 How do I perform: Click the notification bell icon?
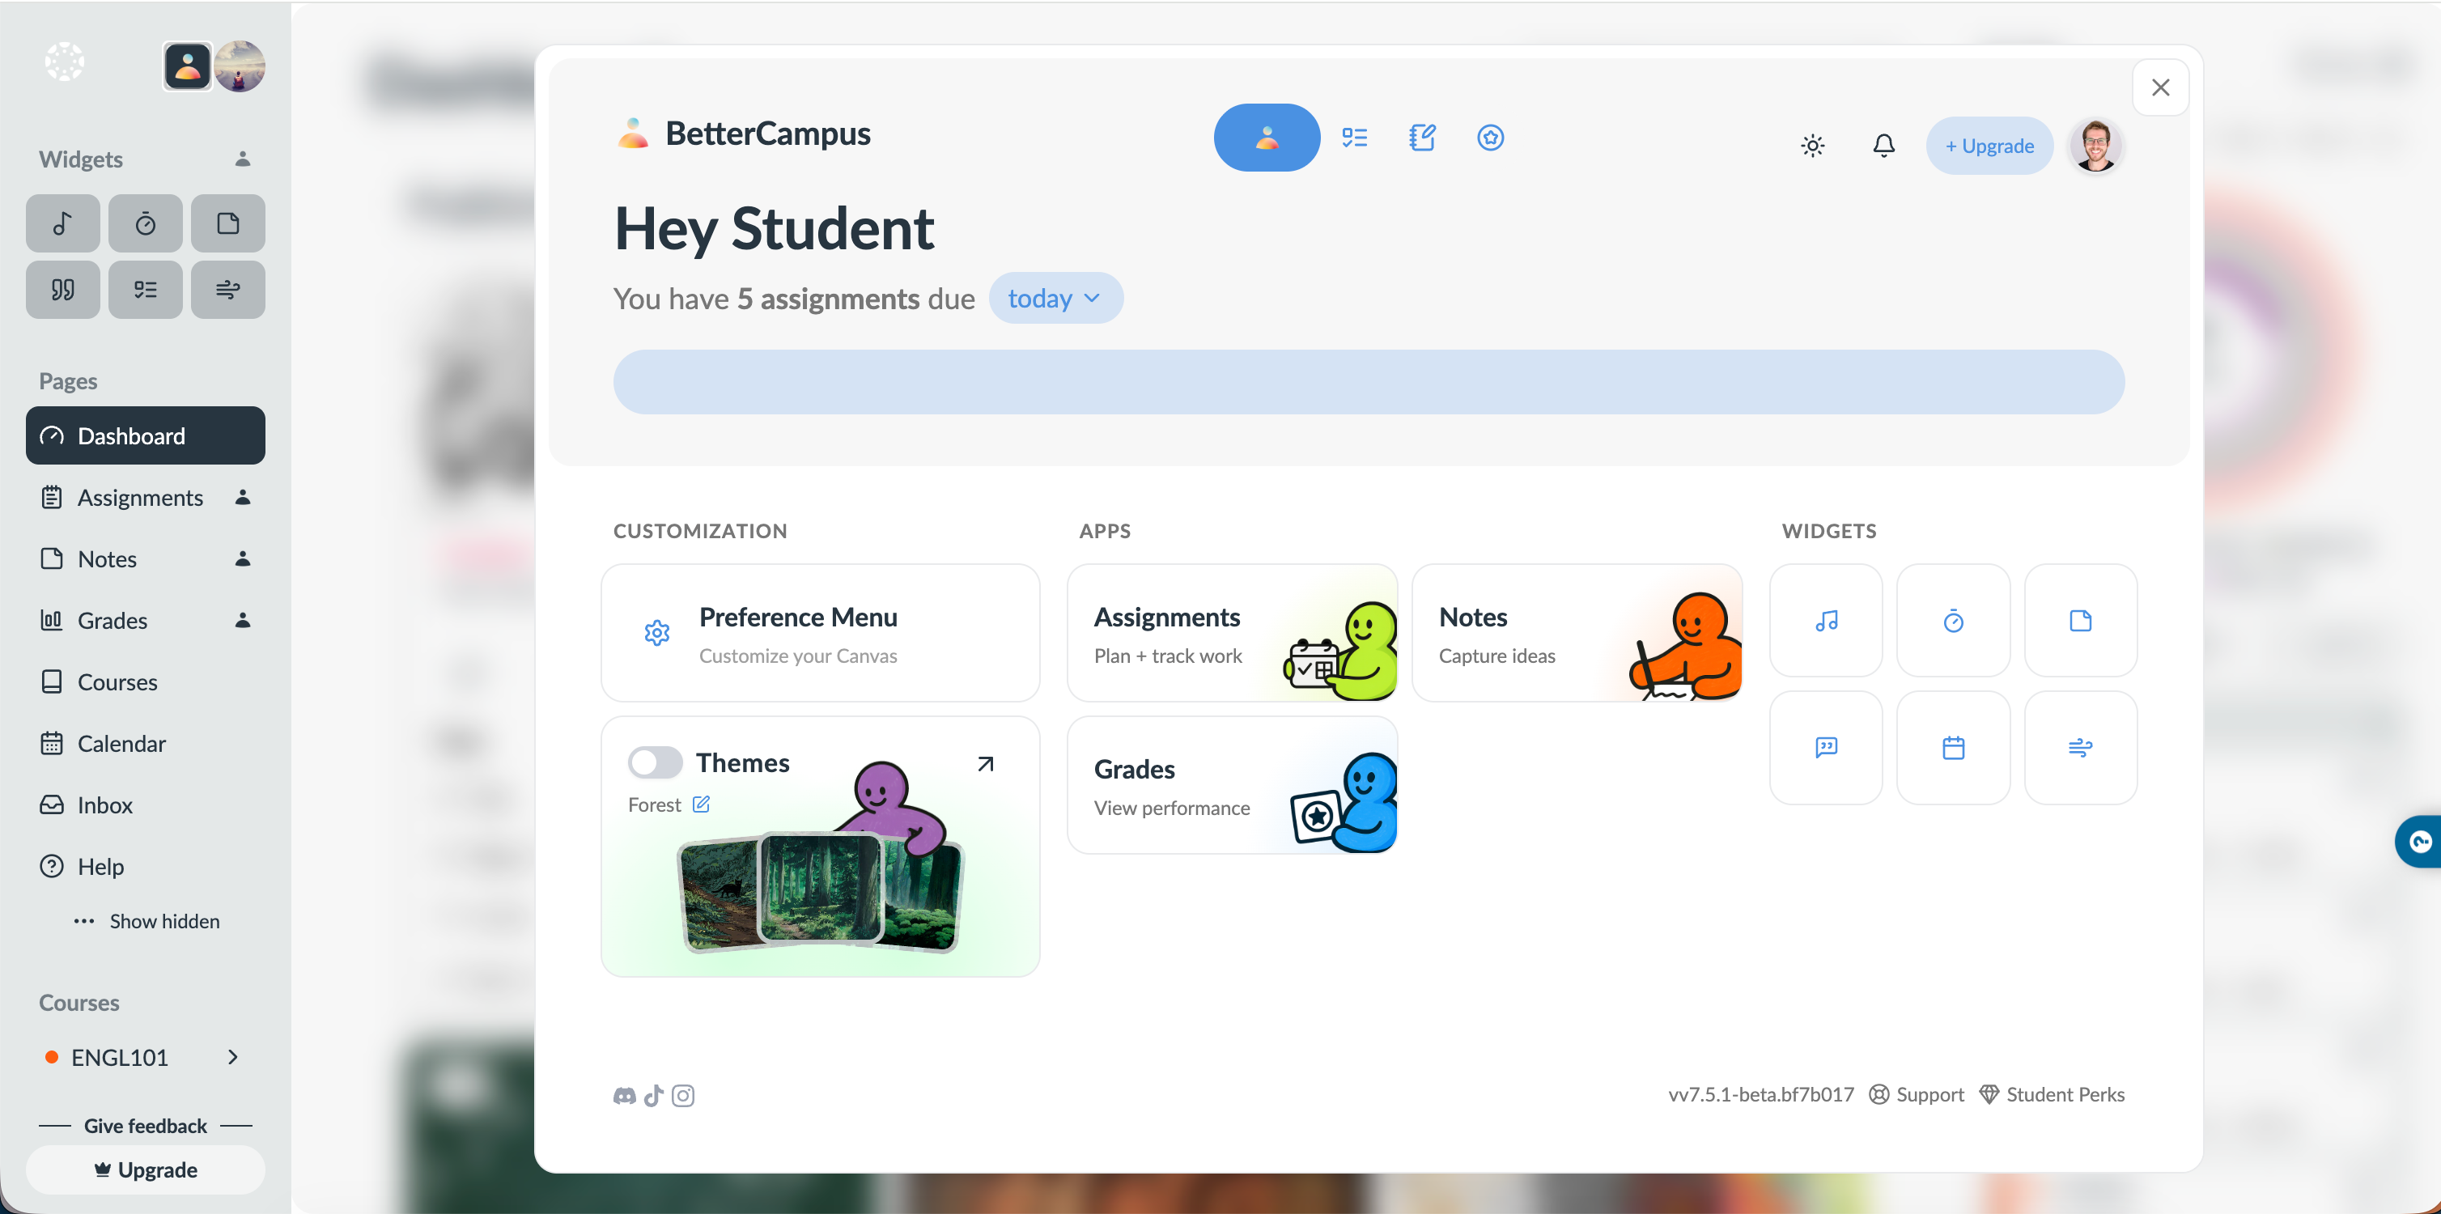tap(1883, 145)
